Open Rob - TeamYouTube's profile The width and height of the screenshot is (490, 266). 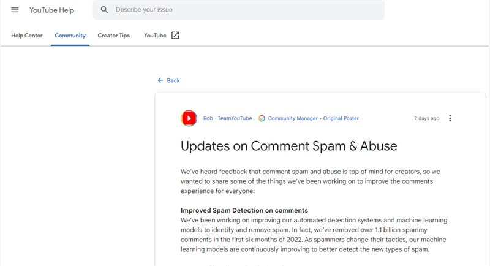pyautogui.click(x=227, y=118)
